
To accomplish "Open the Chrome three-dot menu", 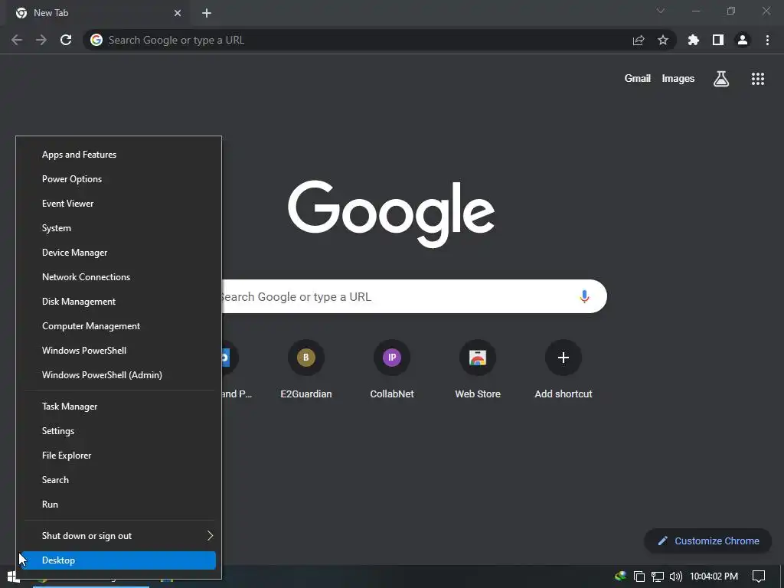I will tap(767, 40).
